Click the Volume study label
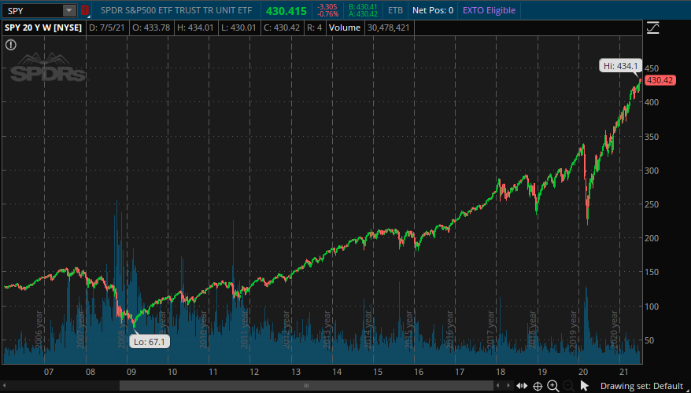Screen dimensions: 691x393 tap(344, 28)
